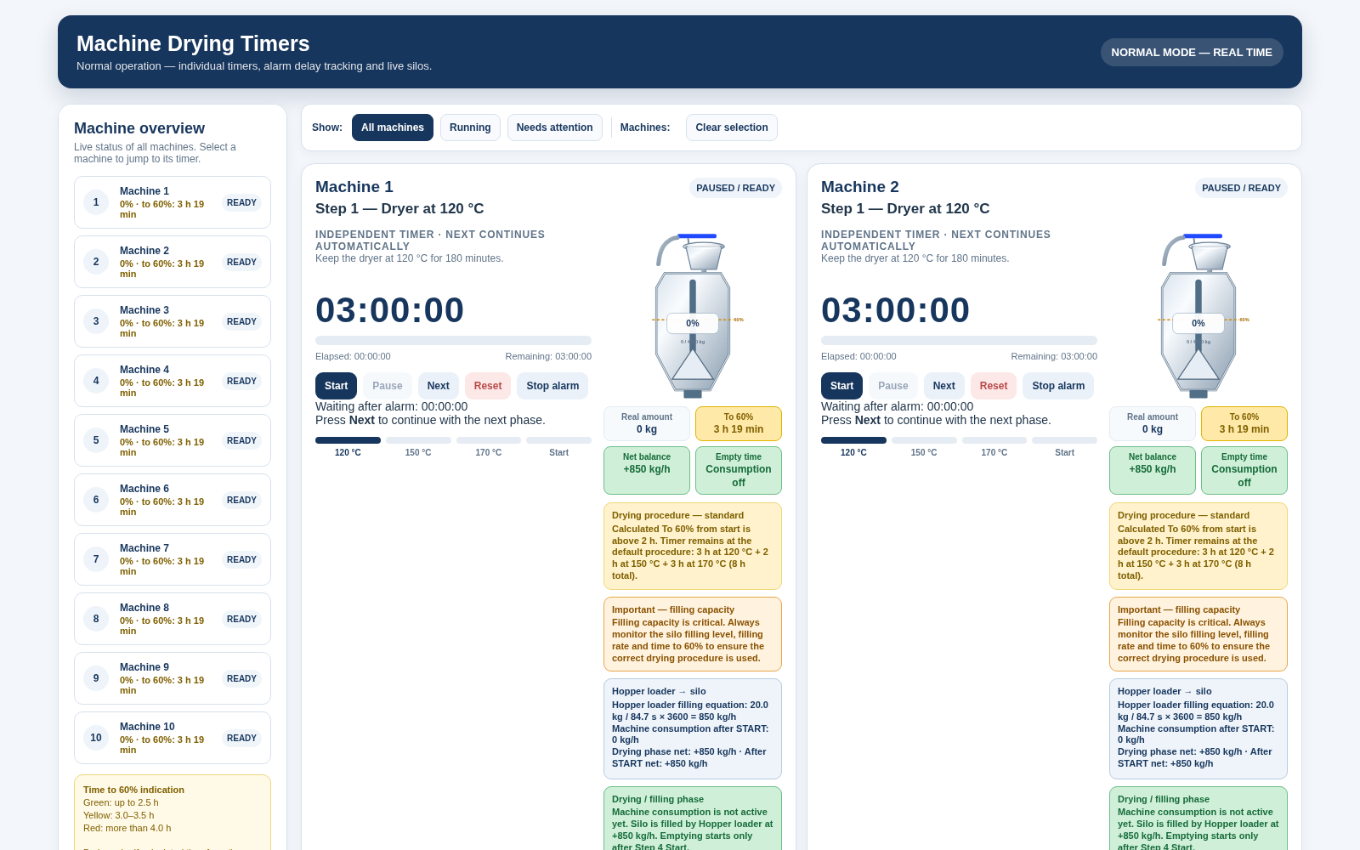Viewport: 1360px width, 850px height.
Task: Click Machine 2 PAUSED / READY status badge
Action: (1241, 188)
